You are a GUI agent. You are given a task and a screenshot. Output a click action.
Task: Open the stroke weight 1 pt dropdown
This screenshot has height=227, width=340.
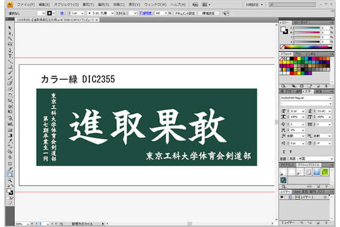tap(82, 13)
